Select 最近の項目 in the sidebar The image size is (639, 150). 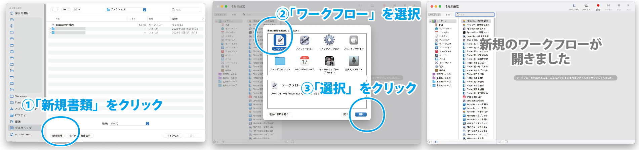coord(22,13)
